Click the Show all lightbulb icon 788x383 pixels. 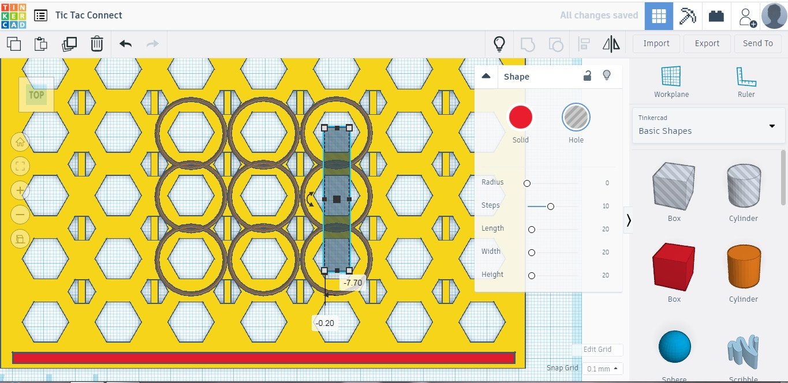click(x=499, y=44)
